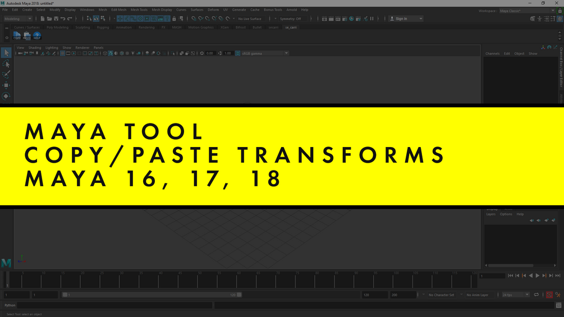Screen dimensions: 564x317
Task: Toggle view transform sRGB icon
Action: pos(238,53)
